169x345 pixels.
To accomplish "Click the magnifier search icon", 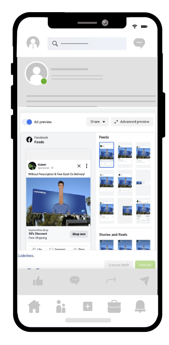I will 55,43.
